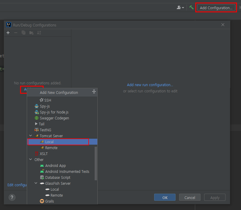Select the Other group label
The width and height of the screenshot is (241, 210).
pyautogui.click(x=39, y=160)
